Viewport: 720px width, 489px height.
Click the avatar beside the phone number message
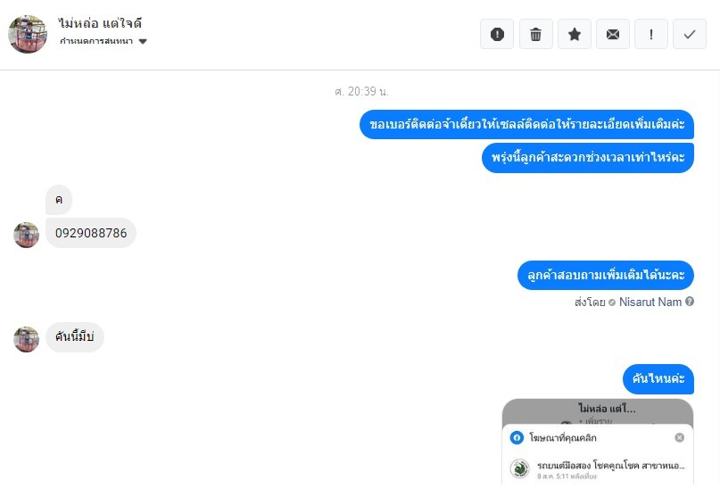pos(26,235)
